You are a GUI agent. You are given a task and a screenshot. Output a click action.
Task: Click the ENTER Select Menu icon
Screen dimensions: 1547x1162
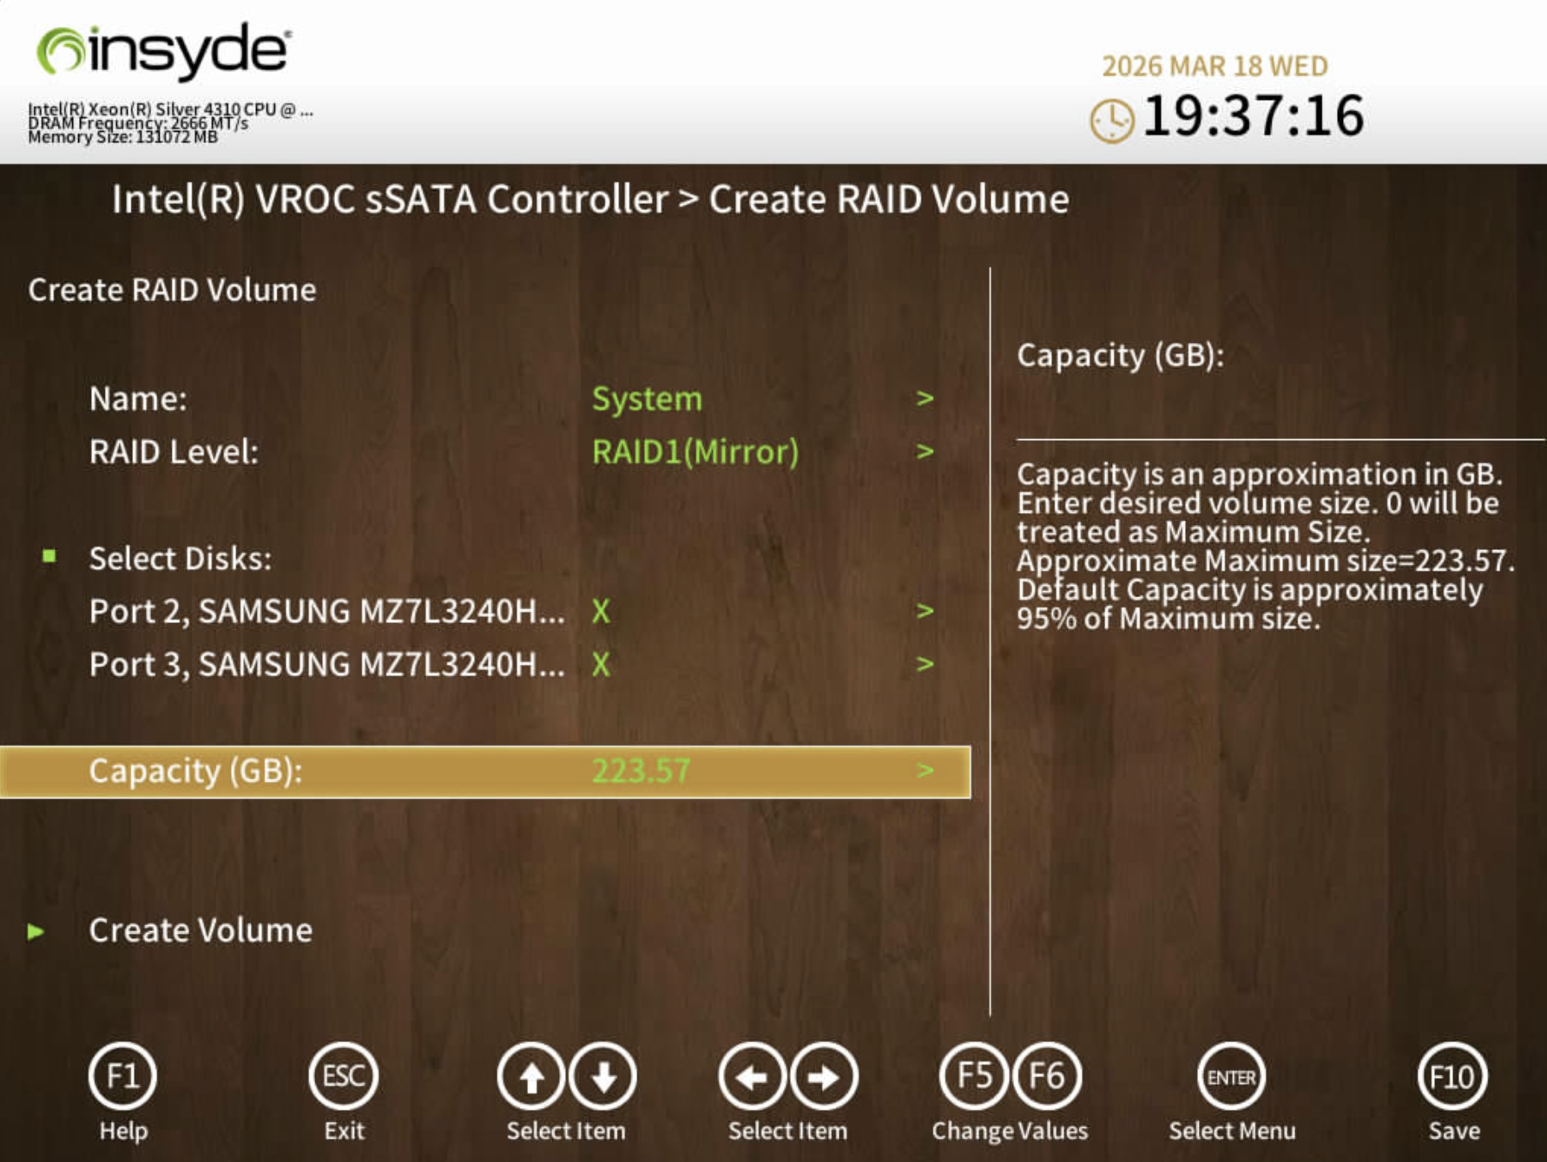tap(1232, 1076)
